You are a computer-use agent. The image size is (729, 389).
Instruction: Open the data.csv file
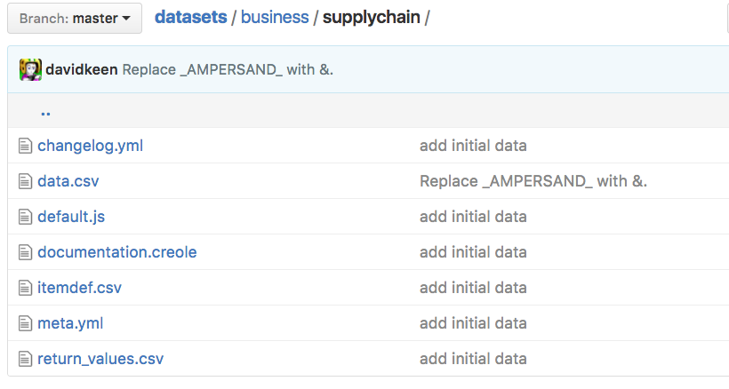(68, 181)
